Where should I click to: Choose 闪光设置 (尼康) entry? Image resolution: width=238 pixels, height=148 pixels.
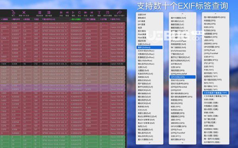(211, 103)
